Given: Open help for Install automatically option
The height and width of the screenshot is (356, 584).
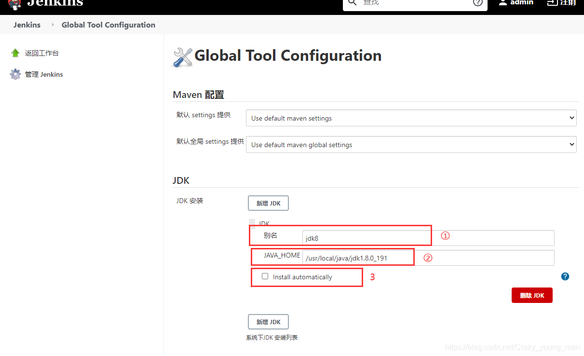Looking at the screenshot, I should pos(565,276).
